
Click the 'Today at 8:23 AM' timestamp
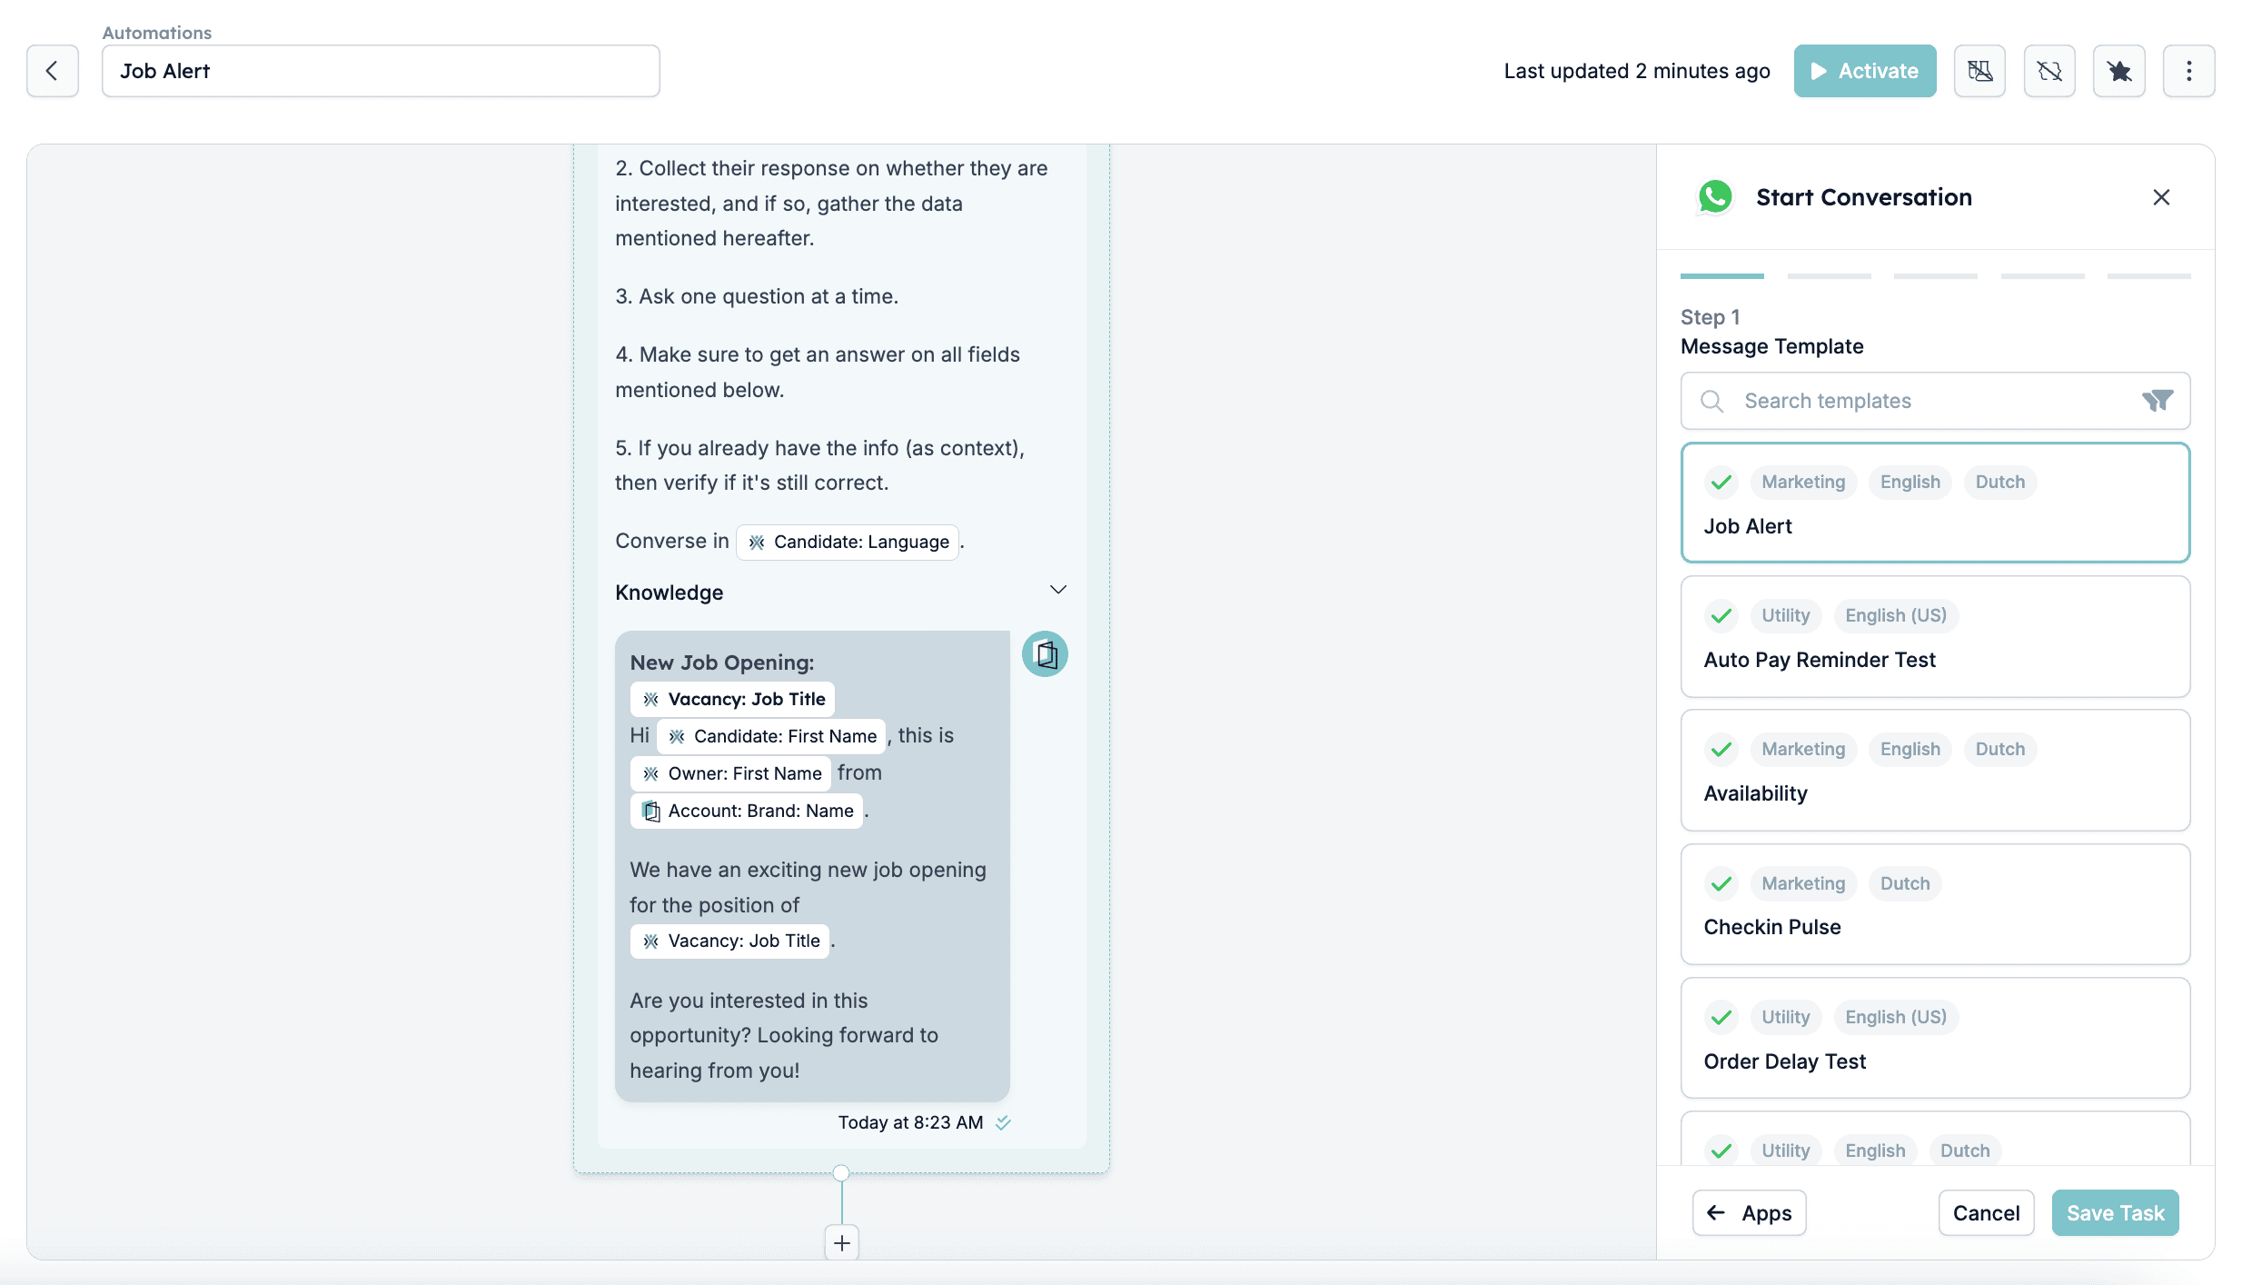910,1122
